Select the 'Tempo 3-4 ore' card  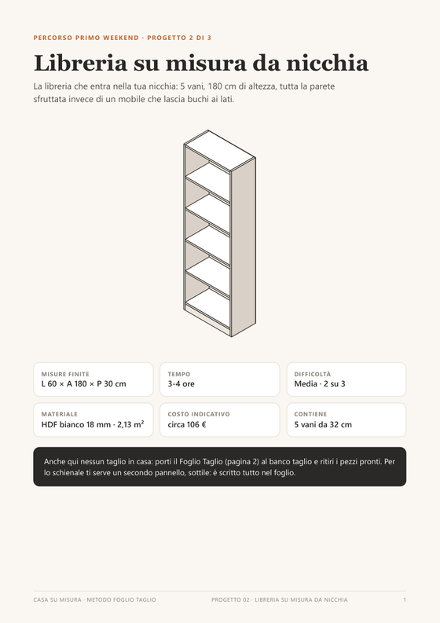pyautogui.click(x=220, y=379)
